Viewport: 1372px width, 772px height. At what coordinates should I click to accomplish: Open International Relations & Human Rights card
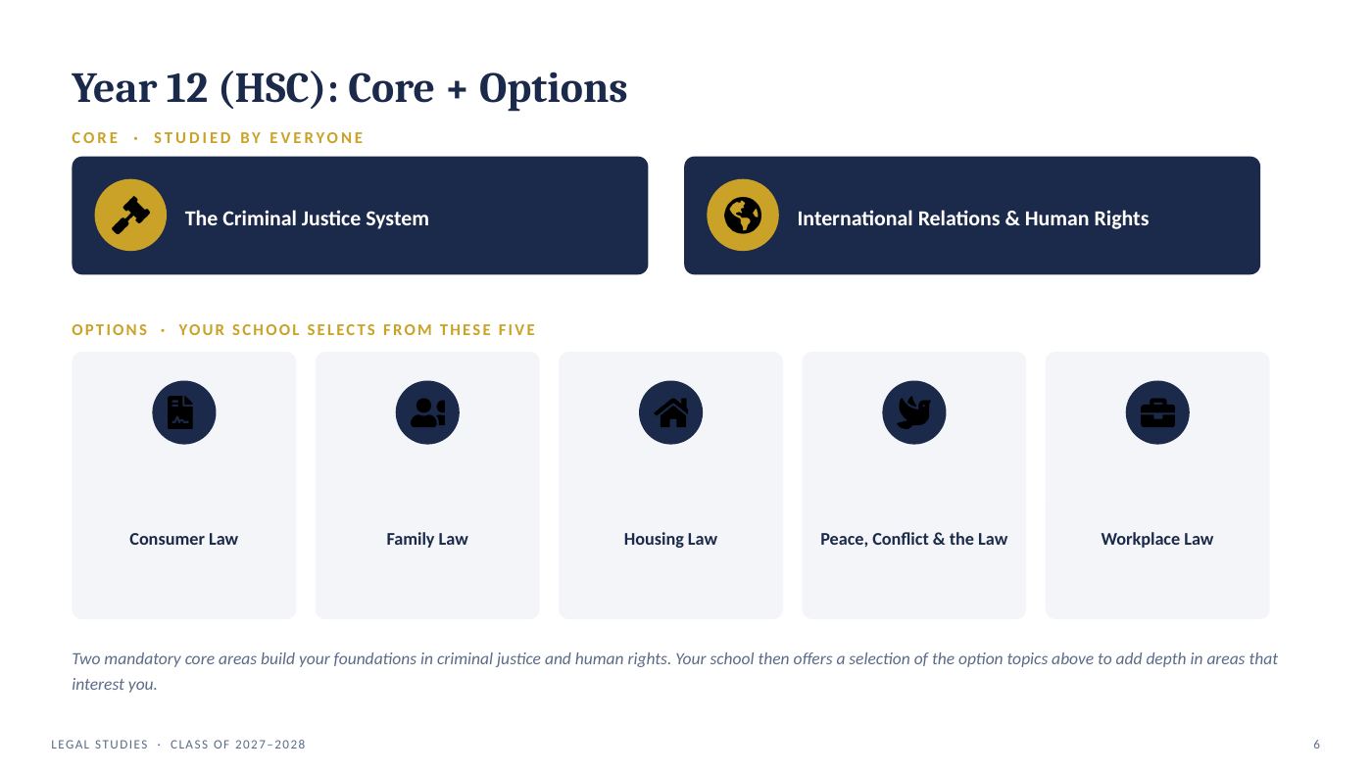click(x=972, y=216)
